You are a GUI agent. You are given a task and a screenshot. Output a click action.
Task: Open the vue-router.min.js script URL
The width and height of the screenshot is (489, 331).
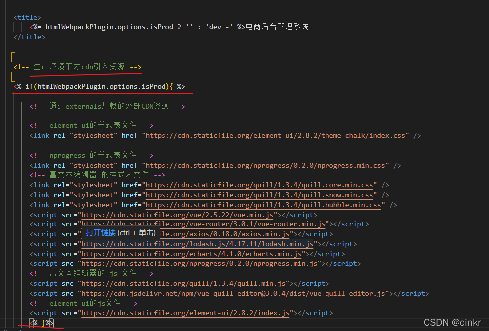[203, 224]
